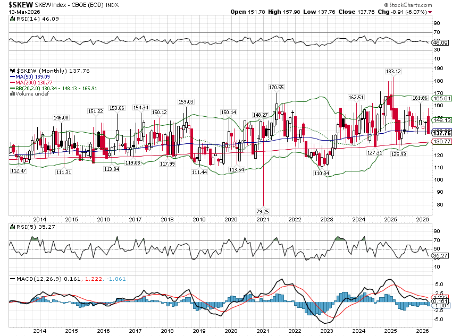This screenshot has width=452, height=336.
Task: Select the 183.12 peak price label
Action: pos(393,71)
